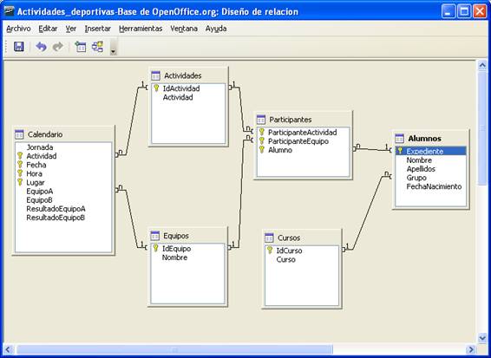Click the Cursos table header icon
This screenshot has height=358, width=491.
click(269, 238)
